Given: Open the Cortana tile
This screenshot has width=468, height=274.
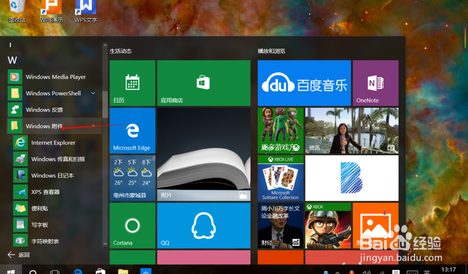Looking at the screenshot, I should pos(132,225).
